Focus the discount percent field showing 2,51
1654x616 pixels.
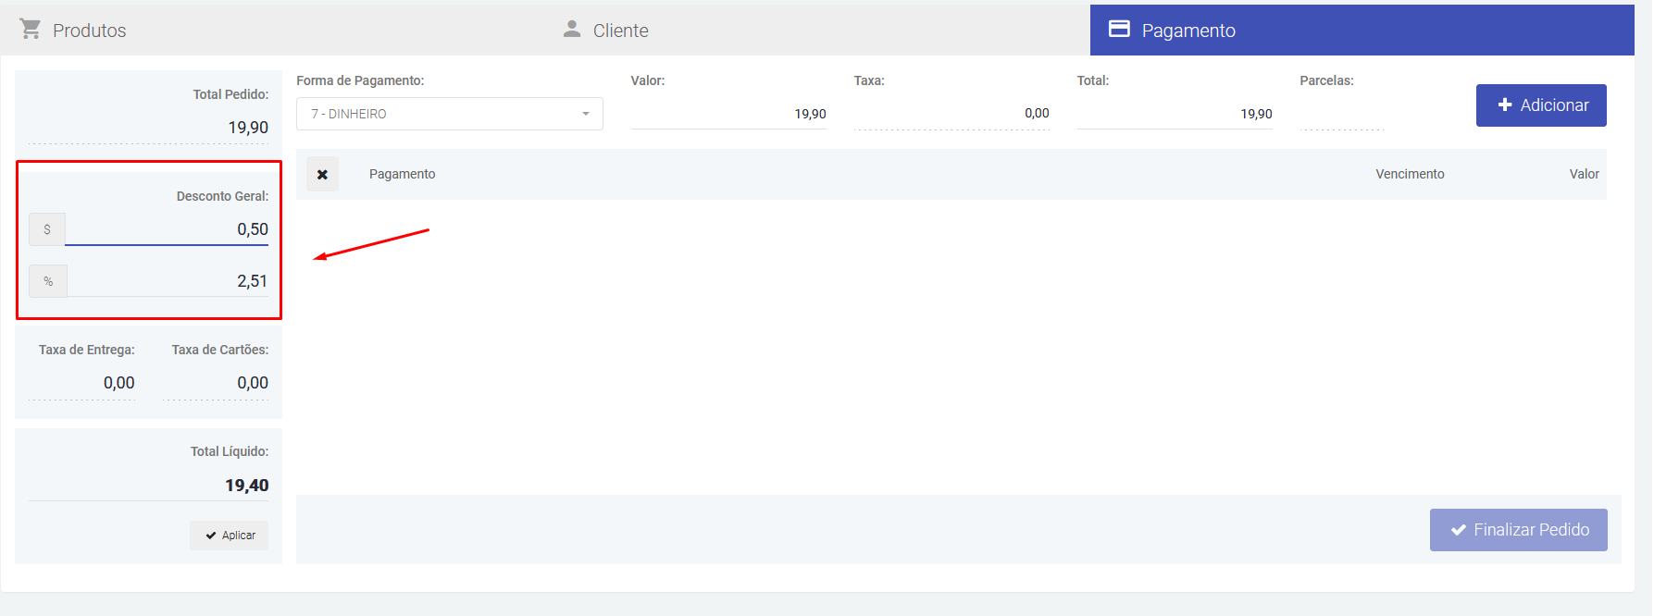[168, 281]
